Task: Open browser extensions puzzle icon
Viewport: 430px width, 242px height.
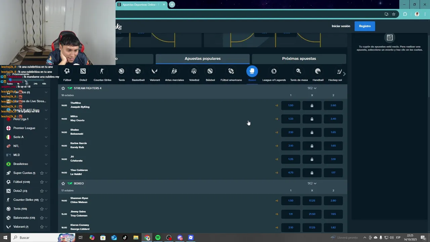Action: [405, 14]
